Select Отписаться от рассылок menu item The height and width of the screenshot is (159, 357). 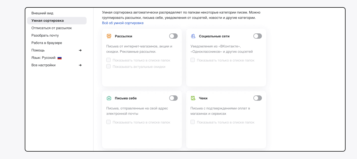point(51,28)
